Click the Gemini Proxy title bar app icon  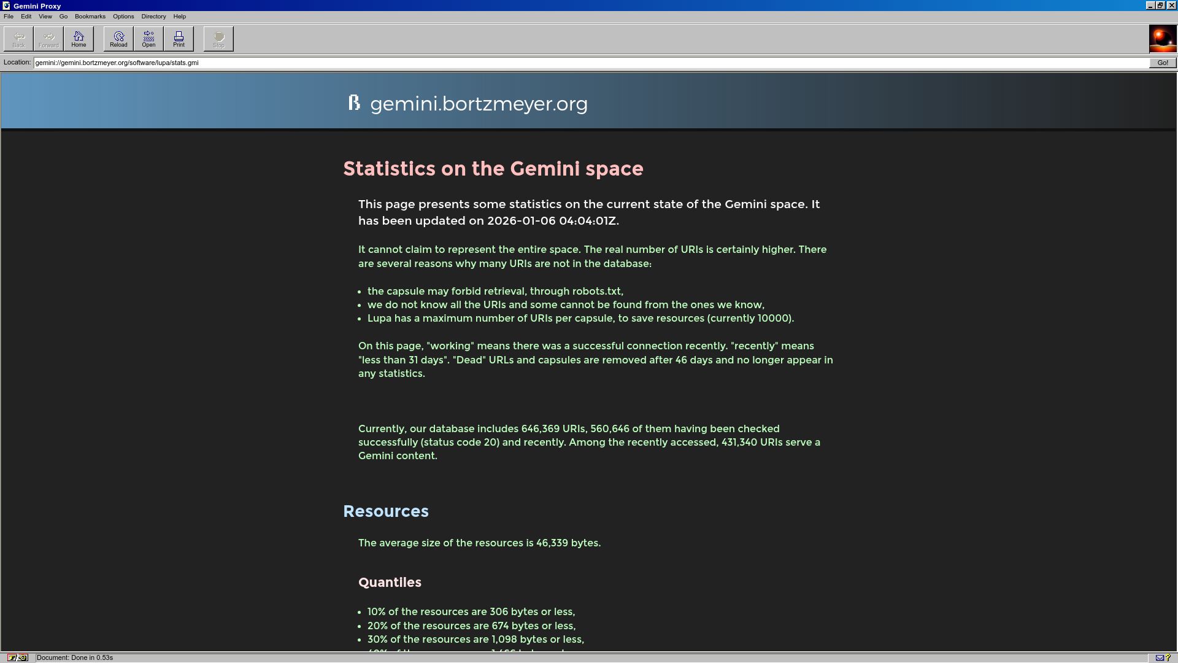(x=6, y=6)
